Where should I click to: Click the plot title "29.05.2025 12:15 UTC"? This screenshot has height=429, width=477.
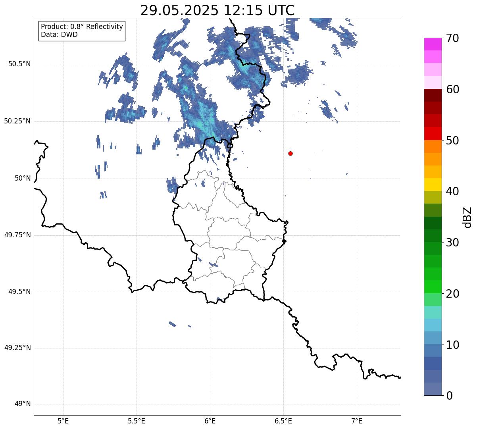click(217, 10)
